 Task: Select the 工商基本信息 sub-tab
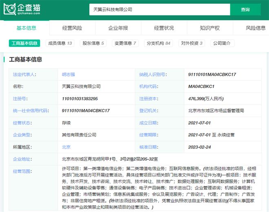coord(24,43)
